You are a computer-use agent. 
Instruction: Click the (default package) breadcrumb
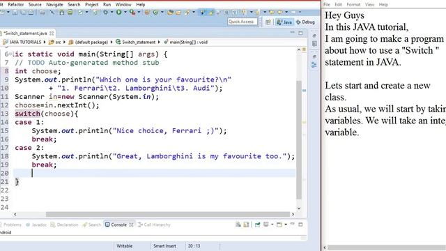click(x=89, y=42)
